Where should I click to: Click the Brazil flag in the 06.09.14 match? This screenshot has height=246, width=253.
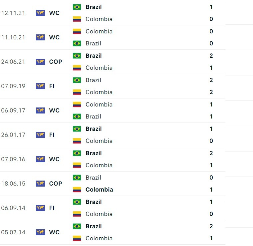coord(77,202)
